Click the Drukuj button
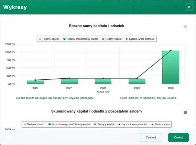The width and height of the screenshot is (196, 145). point(178,137)
